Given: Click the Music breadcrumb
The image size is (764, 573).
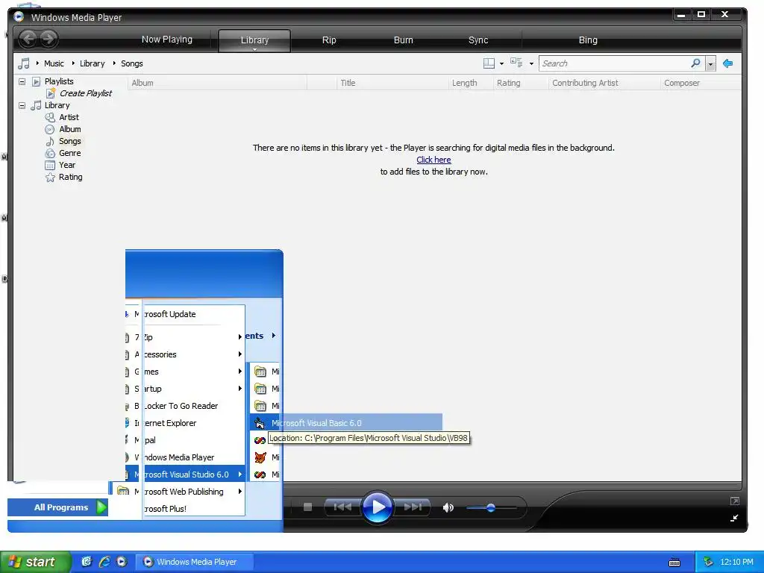Looking at the screenshot, I should [x=54, y=63].
